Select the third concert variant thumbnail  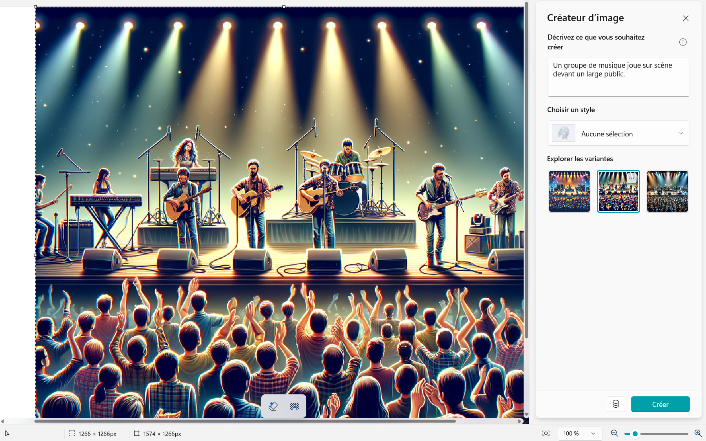[667, 191]
